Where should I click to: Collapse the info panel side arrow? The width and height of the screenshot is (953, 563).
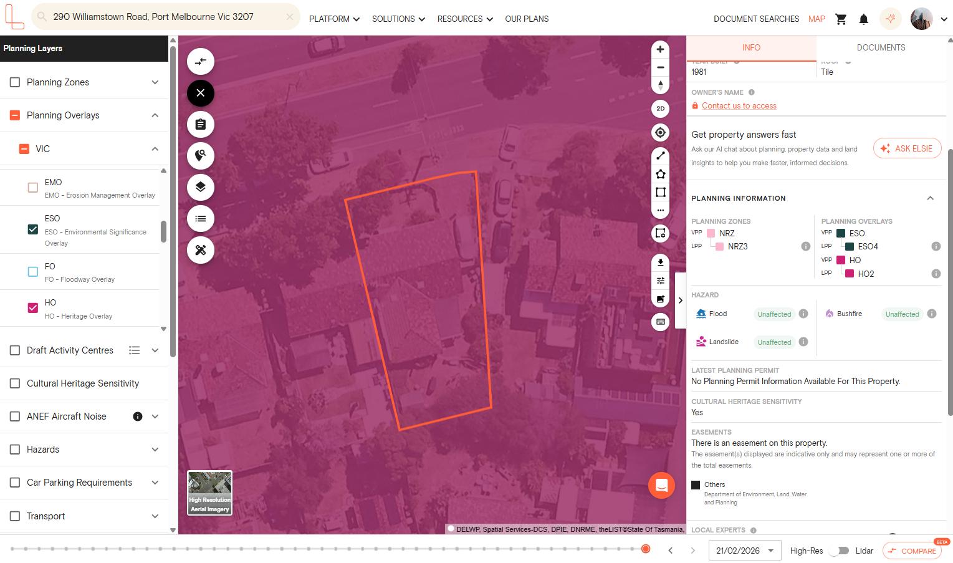pos(680,301)
